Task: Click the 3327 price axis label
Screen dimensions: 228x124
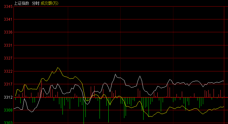Action: (x=8, y=58)
